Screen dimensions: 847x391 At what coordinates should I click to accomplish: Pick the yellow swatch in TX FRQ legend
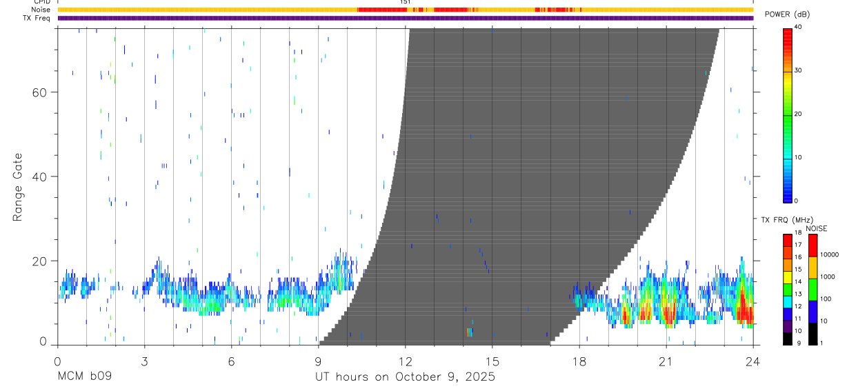(788, 277)
